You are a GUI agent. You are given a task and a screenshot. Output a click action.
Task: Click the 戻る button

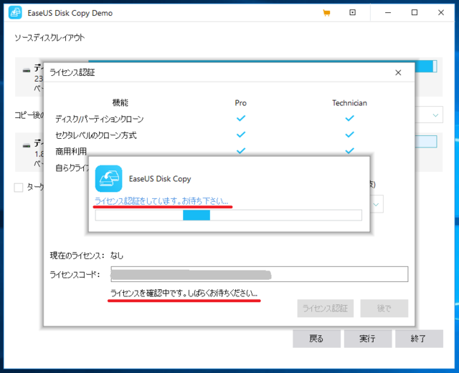coord(317,339)
